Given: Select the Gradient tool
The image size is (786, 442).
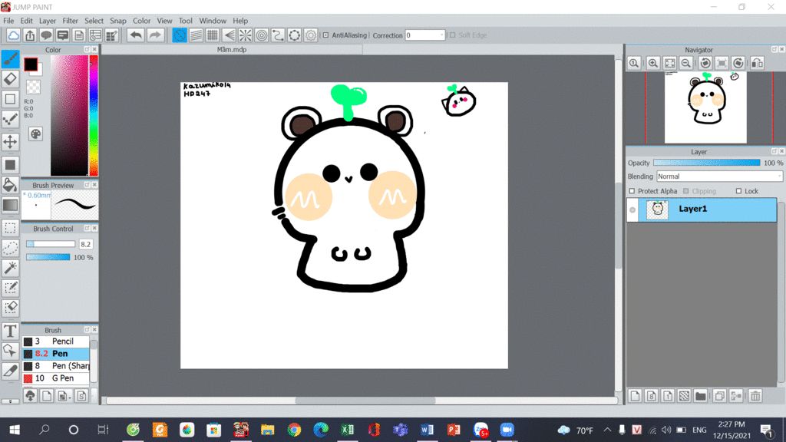Looking at the screenshot, I should point(10,205).
